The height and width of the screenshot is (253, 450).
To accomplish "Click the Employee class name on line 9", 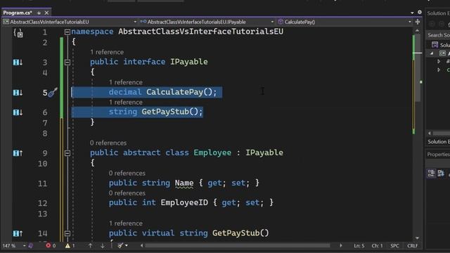I will (212, 153).
